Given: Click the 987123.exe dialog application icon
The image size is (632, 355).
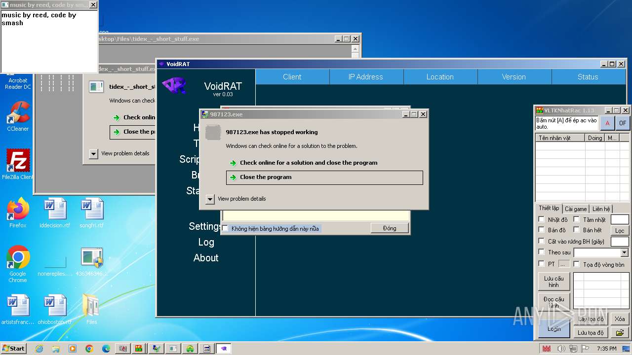Looking at the screenshot, I should coord(213,133).
